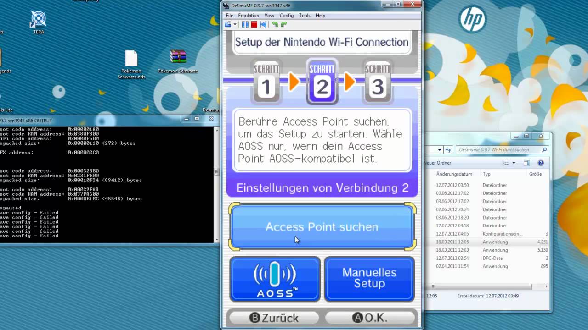Click the change view icon in Explorer
588x330 pixels.
click(506, 163)
